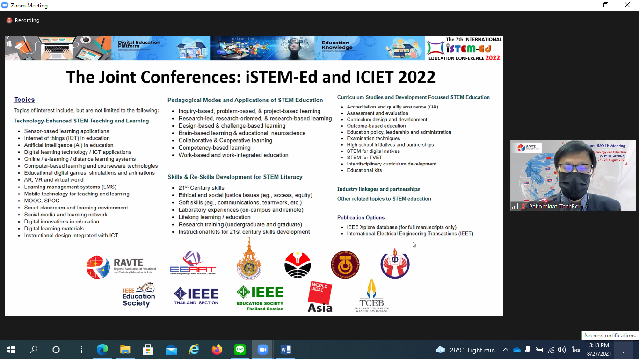639x359 pixels.
Task: Click the Topics underlined heading
Action: pyautogui.click(x=24, y=100)
